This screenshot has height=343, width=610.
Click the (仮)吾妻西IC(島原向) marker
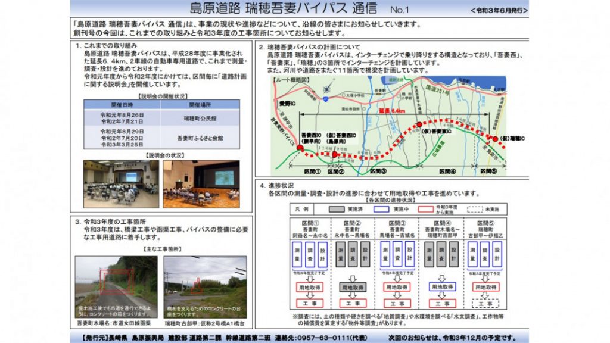[336, 154]
